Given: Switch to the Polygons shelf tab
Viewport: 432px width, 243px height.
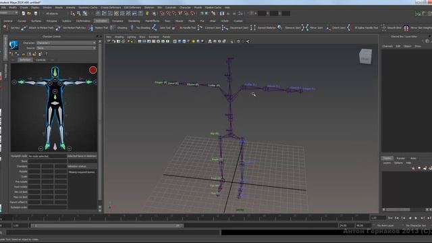Looking at the screenshot, I should point(51,21).
